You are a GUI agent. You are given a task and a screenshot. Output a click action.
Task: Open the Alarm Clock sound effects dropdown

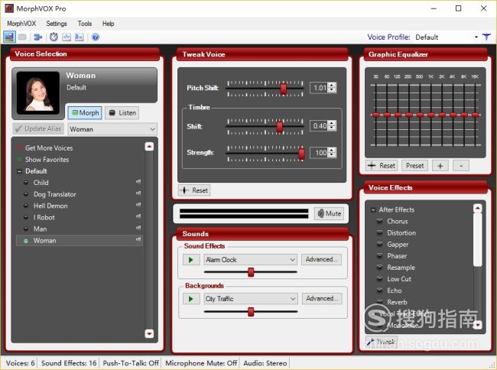(x=250, y=260)
